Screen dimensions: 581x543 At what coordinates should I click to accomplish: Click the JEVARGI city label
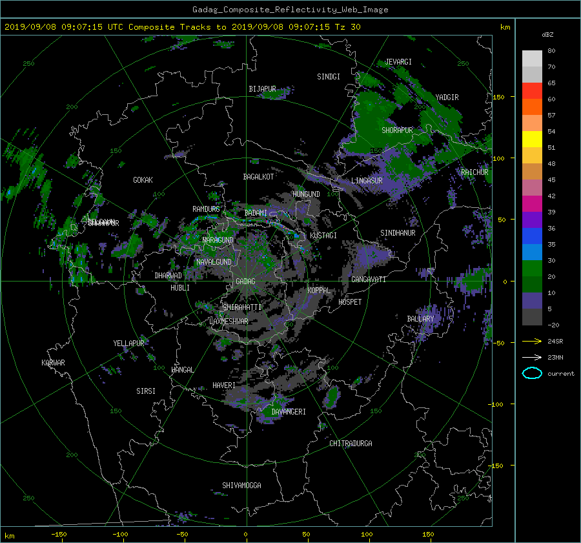398,62
